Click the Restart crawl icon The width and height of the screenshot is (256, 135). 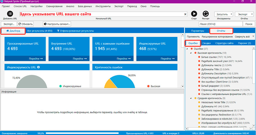(x=206, y=14)
